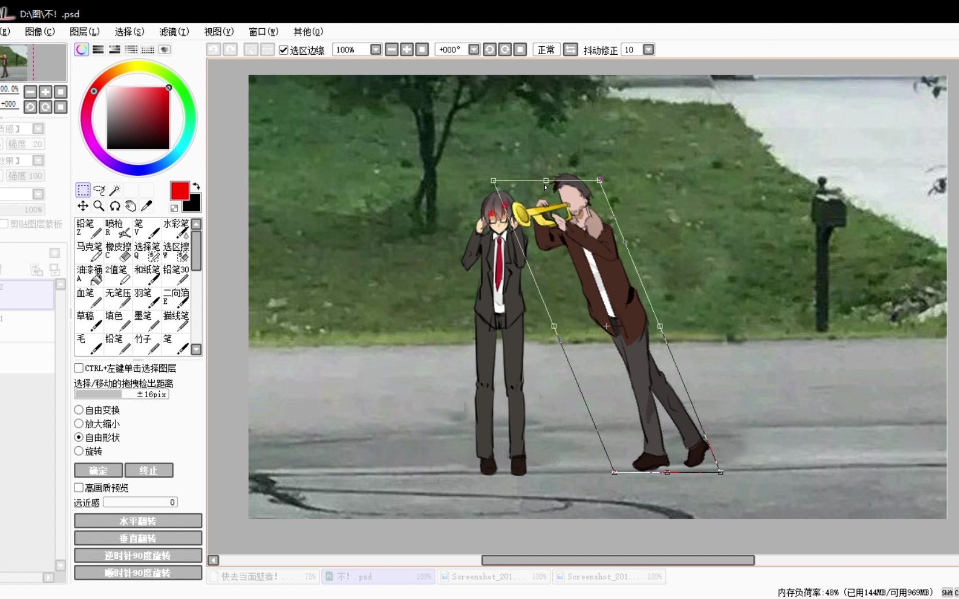The height and width of the screenshot is (599, 959).
Task: Rotate view counterclockwise in toolbar
Action: [x=490, y=50]
